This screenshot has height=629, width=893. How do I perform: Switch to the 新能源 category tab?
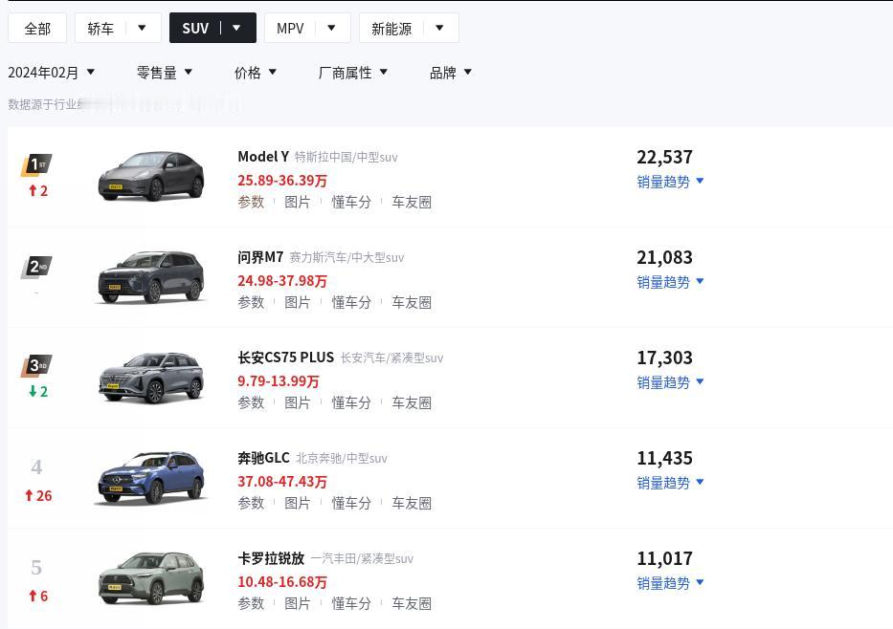click(391, 29)
